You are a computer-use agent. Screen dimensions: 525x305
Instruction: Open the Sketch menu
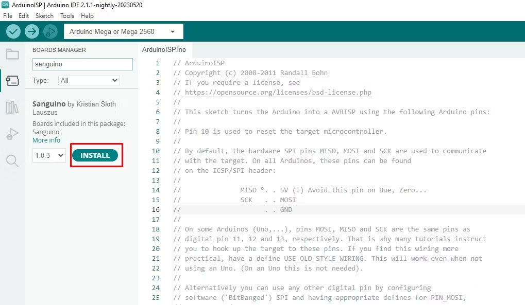point(44,16)
